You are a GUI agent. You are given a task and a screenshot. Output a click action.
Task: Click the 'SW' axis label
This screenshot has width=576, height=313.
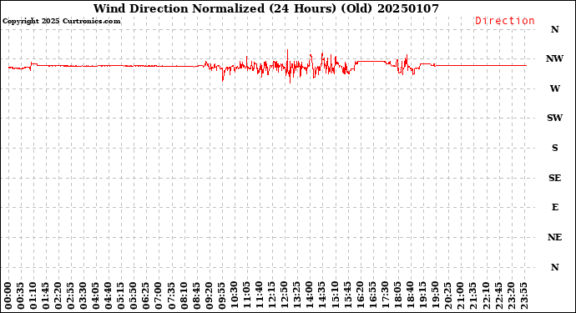click(x=554, y=118)
